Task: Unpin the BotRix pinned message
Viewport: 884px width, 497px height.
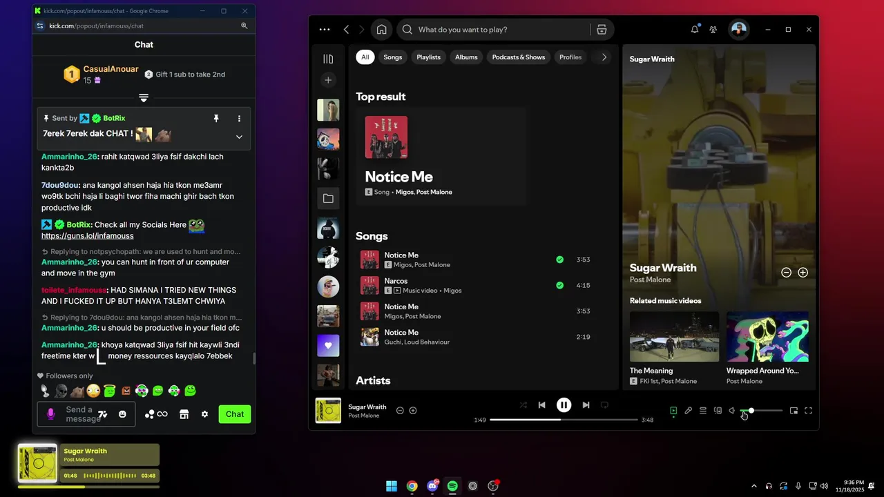Action: click(x=215, y=119)
